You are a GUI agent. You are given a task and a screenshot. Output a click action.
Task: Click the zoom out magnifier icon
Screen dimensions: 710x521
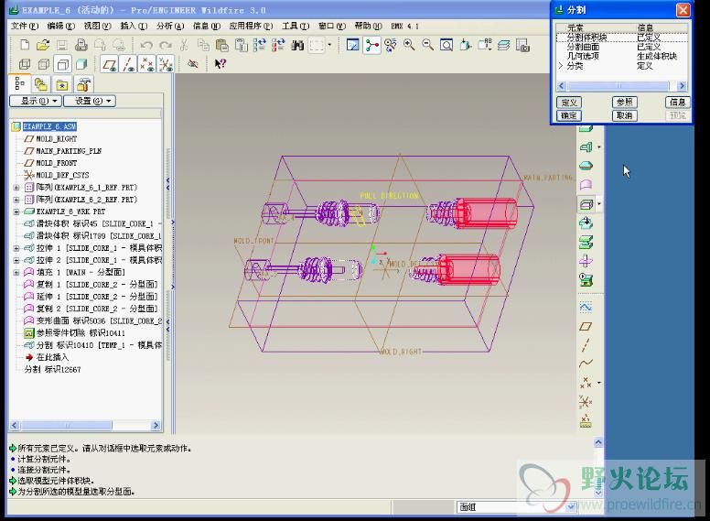pos(427,45)
